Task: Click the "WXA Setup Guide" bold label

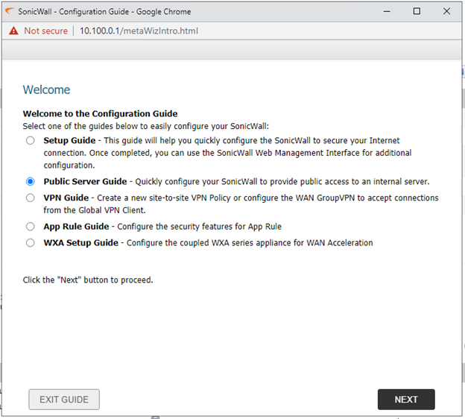Action: coord(81,243)
